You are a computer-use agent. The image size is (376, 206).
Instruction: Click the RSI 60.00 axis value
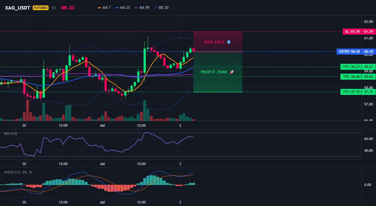368,139
